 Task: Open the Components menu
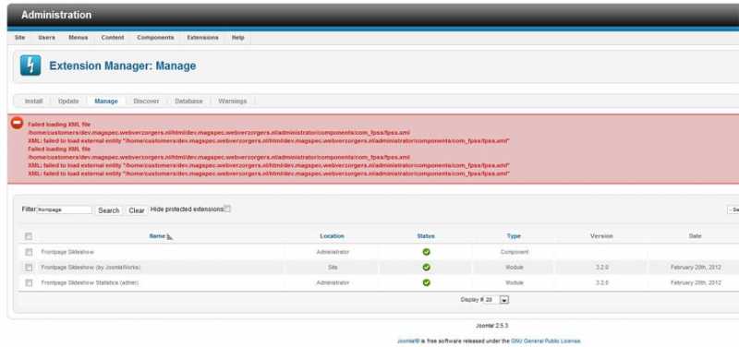coord(155,38)
